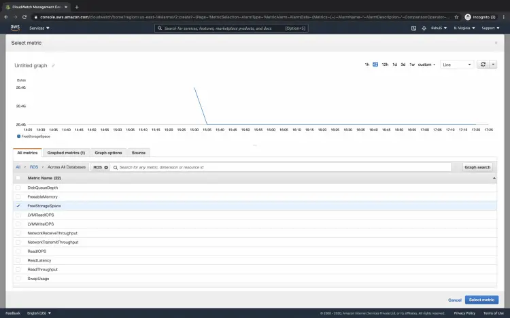
Task: Switch to the Graphed metrics (1) tab
Action: coord(66,153)
